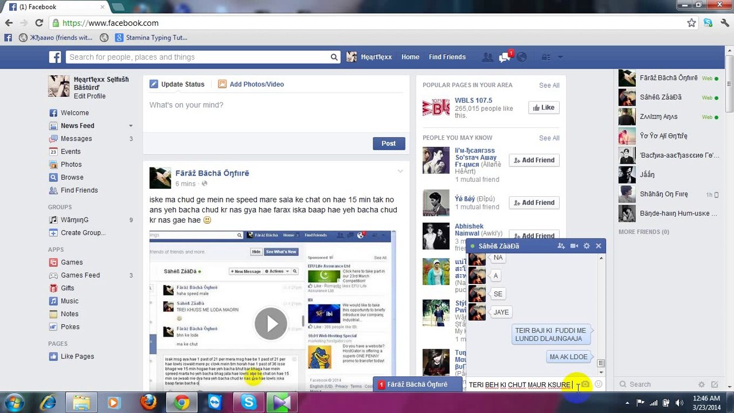Like the WBLS 107.5 page

point(544,108)
